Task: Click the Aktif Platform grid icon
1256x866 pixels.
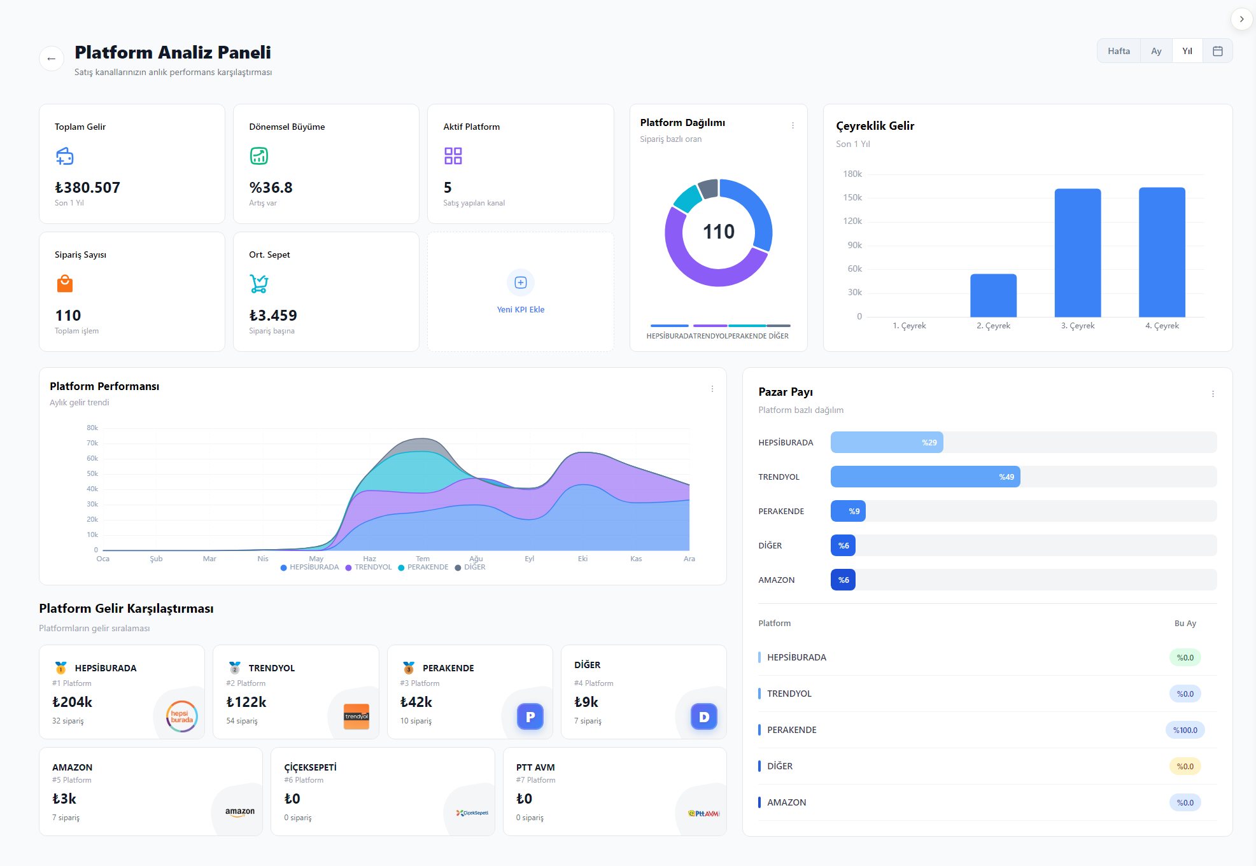Action: tap(453, 156)
